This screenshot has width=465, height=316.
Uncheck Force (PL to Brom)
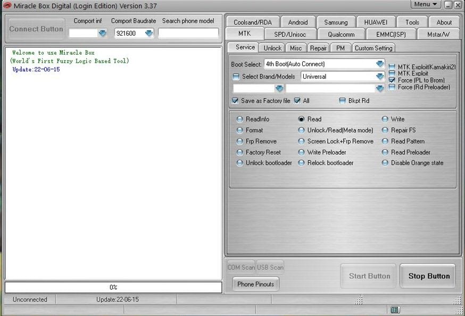pos(391,80)
